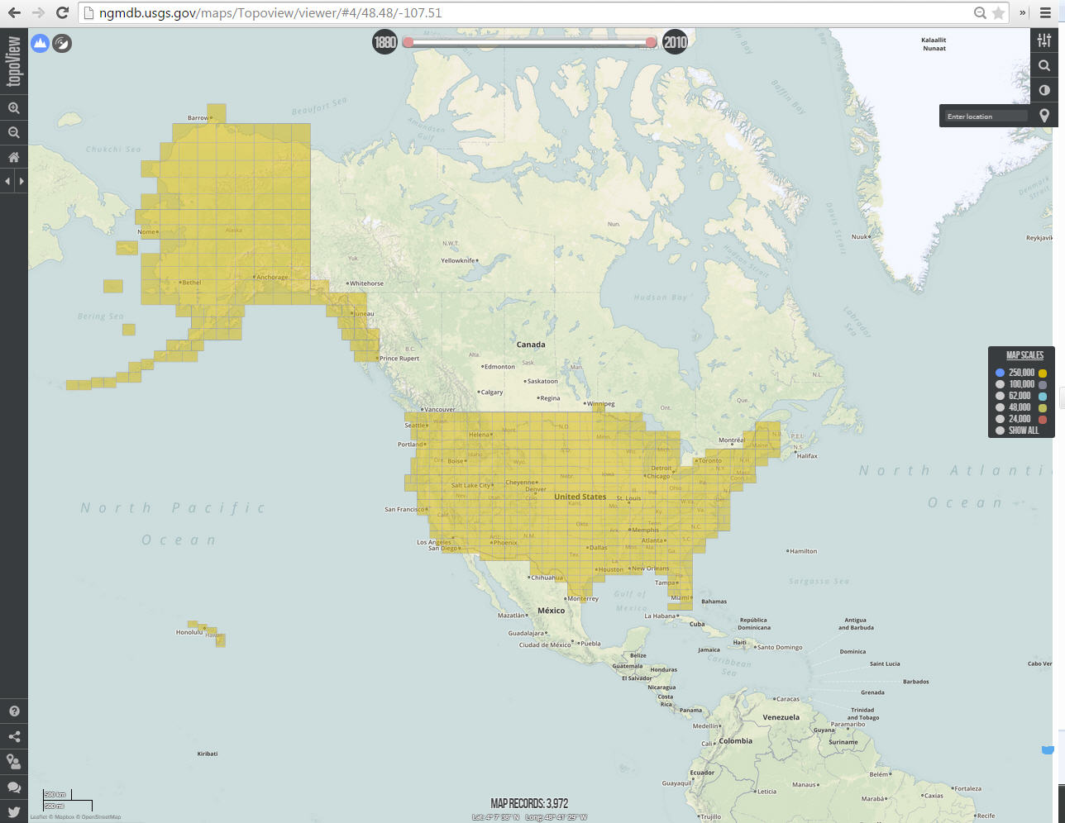This screenshot has height=823, width=1065.
Task: Click the share icon in sidebar
Action: (14, 737)
